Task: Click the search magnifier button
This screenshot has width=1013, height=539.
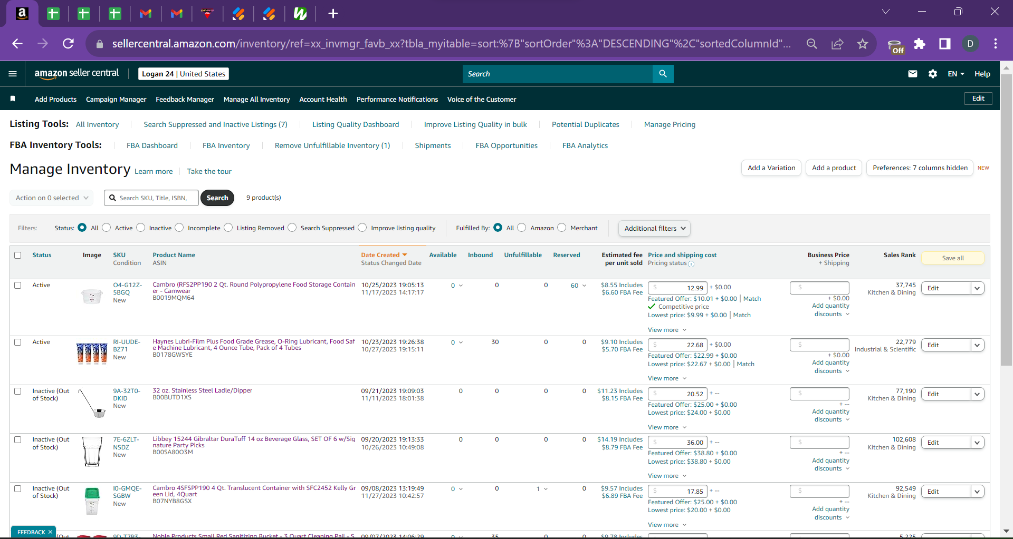Action: [663, 74]
